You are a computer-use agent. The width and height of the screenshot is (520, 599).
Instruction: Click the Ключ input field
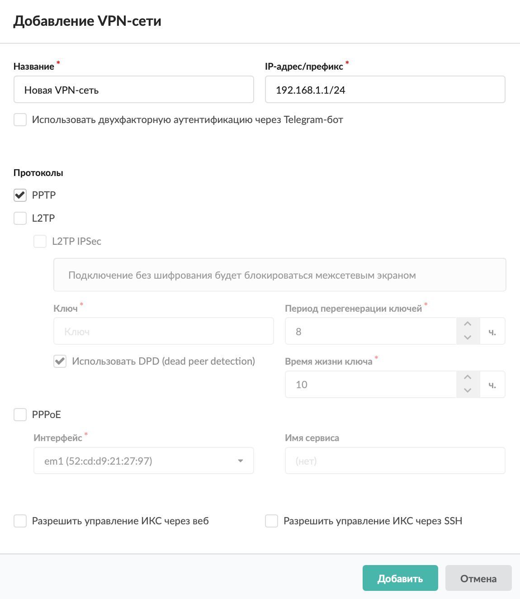pos(163,331)
